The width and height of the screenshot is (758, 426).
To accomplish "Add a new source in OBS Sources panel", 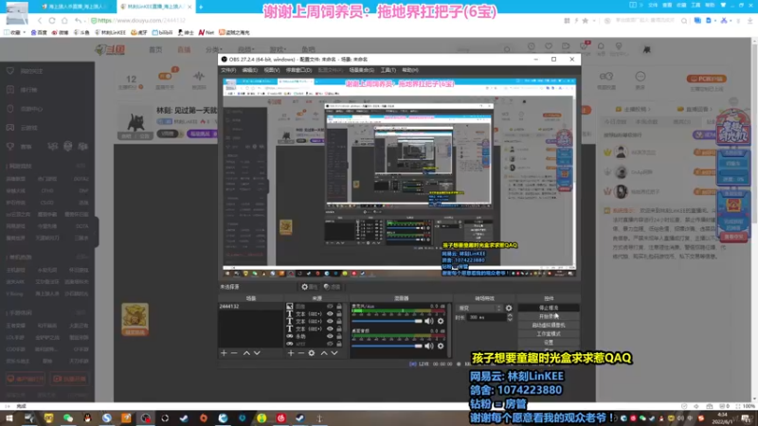I will (x=291, y=353).
